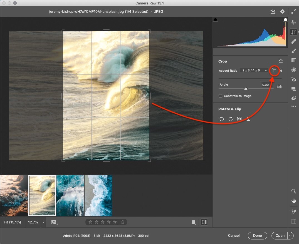Rotate image clockwise

[231, 119]
